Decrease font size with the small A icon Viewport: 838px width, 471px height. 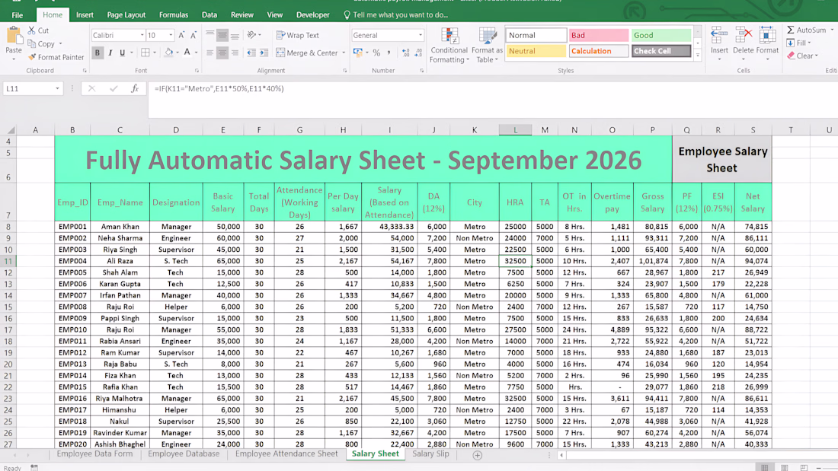tap(194, 35)
